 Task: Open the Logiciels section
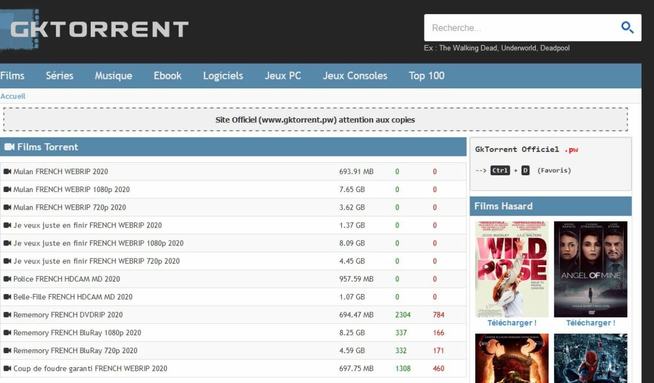(x=223, y=76)
